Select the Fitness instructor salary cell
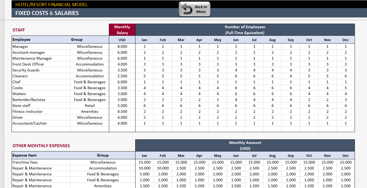The height and width of the screenshot is (188, 367). 122,111
